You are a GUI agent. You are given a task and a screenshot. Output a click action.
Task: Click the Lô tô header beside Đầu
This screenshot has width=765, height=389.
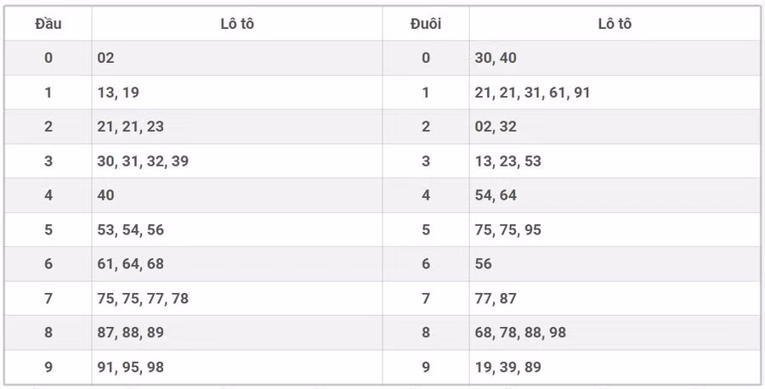(236, 24)
